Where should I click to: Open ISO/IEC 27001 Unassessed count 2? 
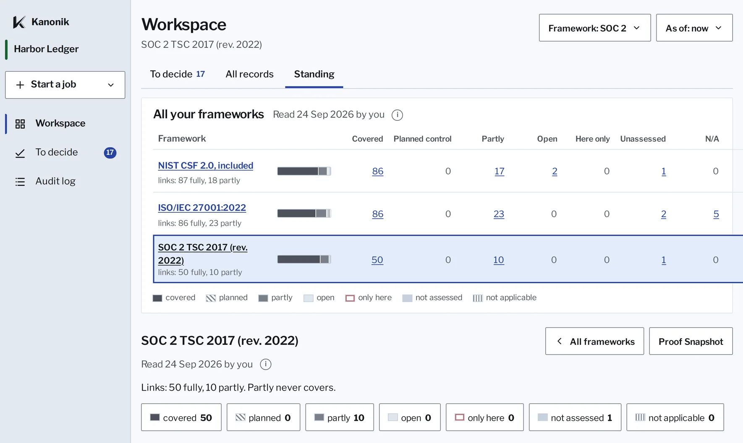point(664,214)
